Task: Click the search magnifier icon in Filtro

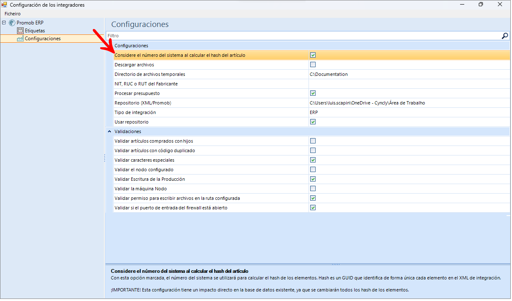Action: pos(505,36)
